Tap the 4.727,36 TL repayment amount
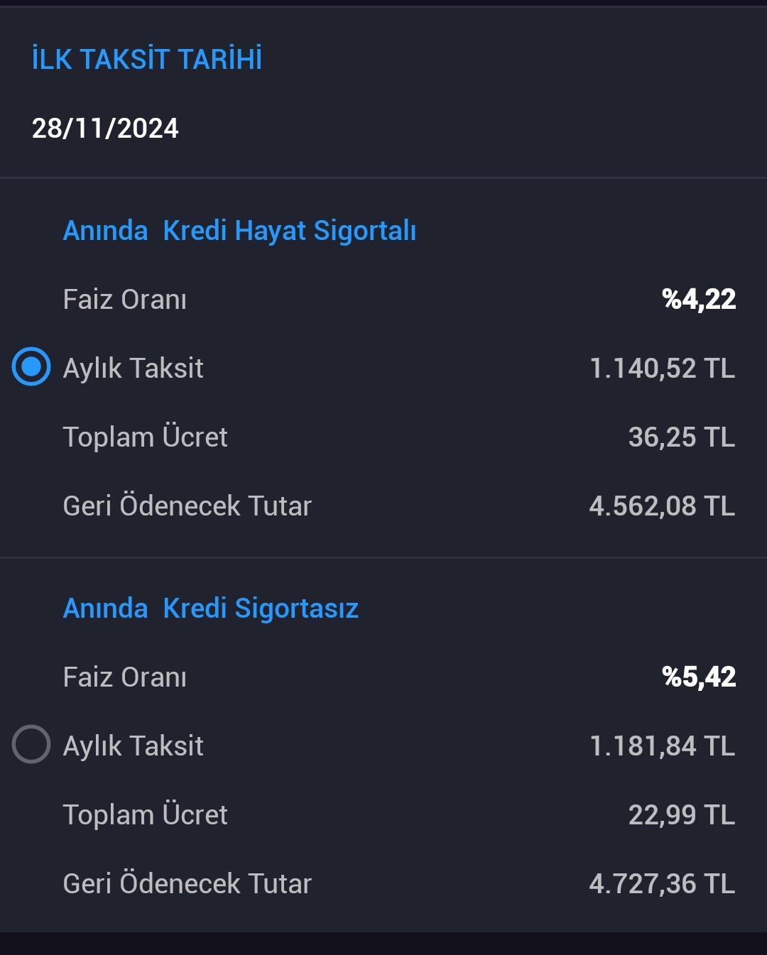The width and height of the screenshot is (767, 955). tap(662, 884)
